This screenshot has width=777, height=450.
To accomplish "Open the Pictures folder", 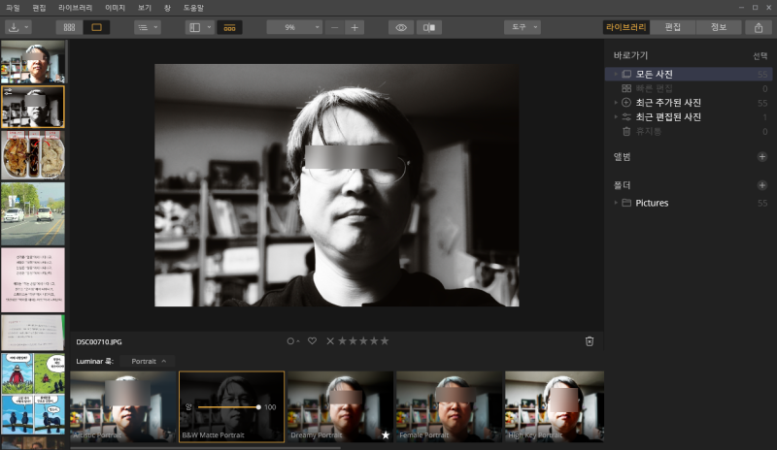I will [689, 203].
